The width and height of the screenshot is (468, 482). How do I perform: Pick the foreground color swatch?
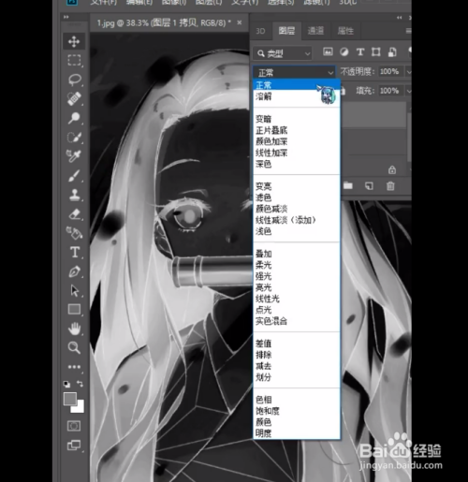point(69,399)
